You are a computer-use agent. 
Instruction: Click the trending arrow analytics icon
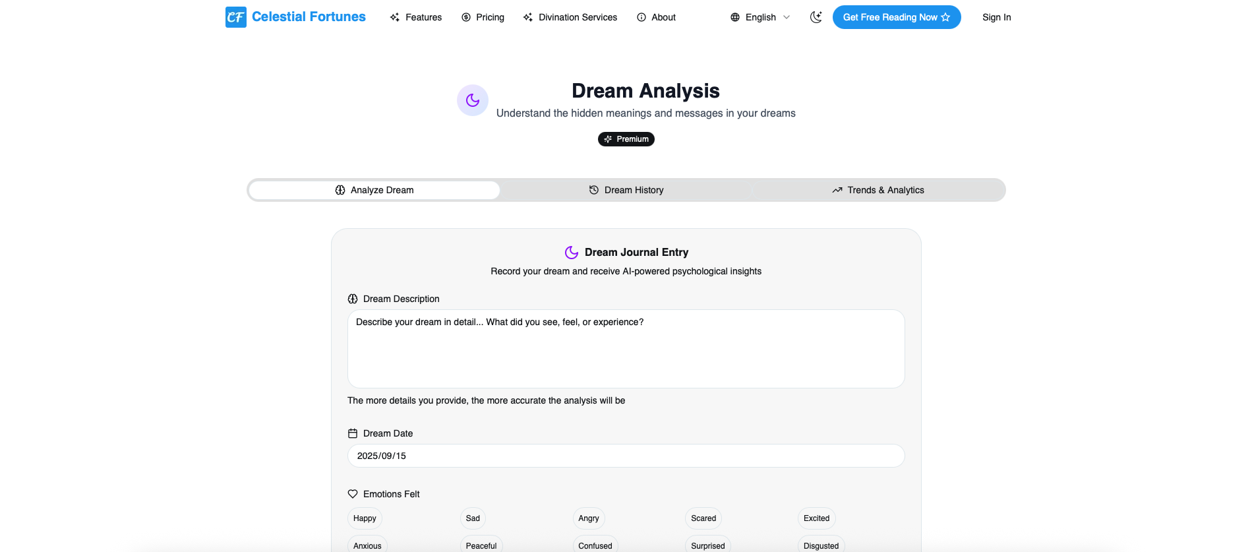point(837,190)
